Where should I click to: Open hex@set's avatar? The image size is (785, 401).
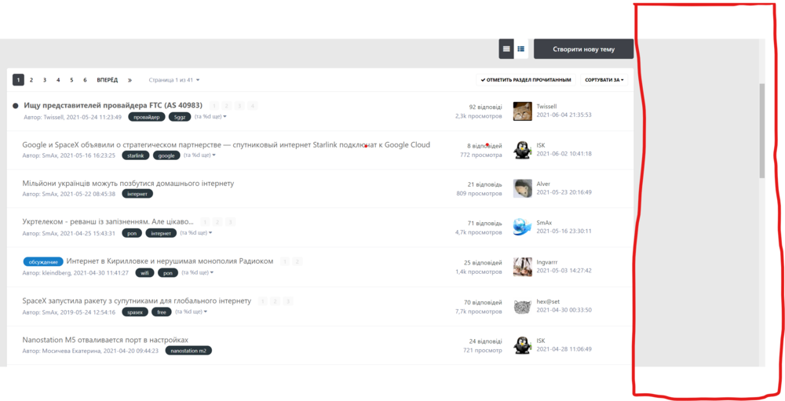(x=522, y=306)
